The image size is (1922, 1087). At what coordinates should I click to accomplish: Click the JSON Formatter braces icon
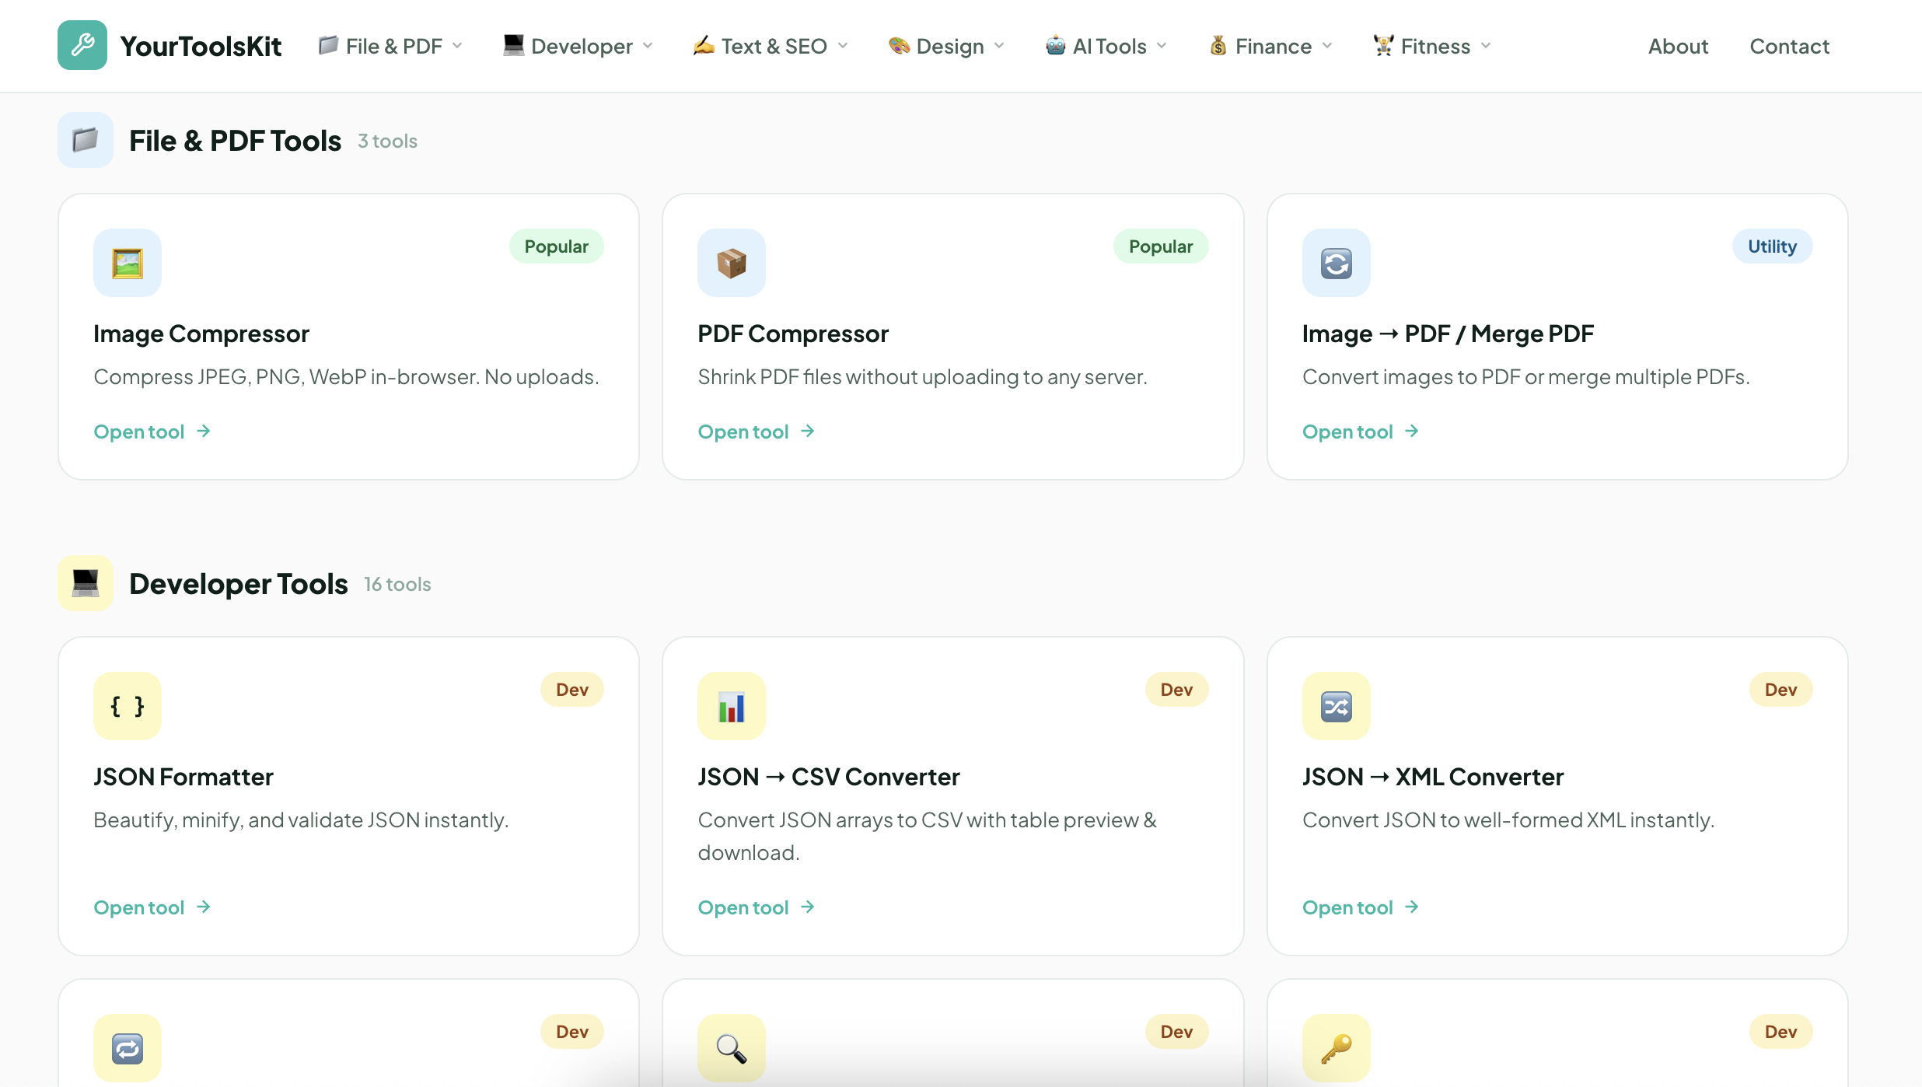128,706
